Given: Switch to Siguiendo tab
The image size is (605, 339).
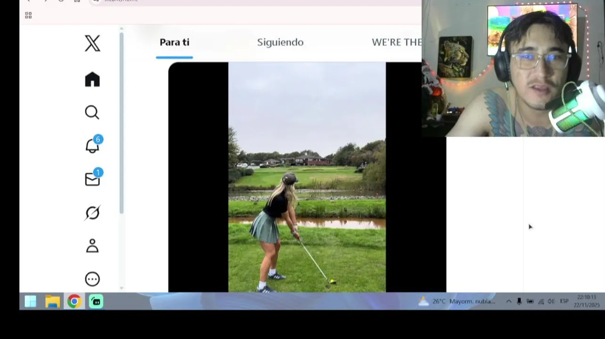Looking at the screenshot, I should pos(280,42).
